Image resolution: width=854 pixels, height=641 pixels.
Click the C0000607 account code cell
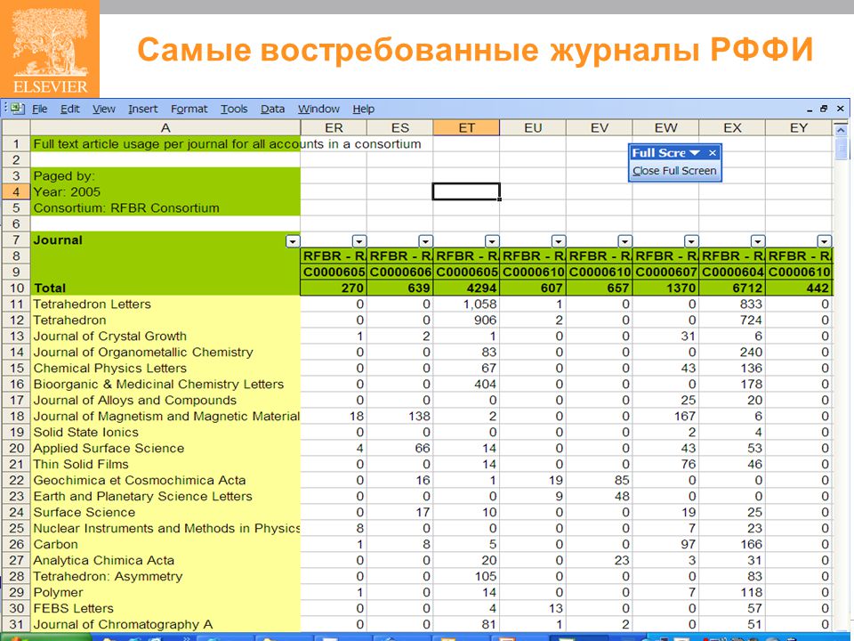[x=666, y=272]
